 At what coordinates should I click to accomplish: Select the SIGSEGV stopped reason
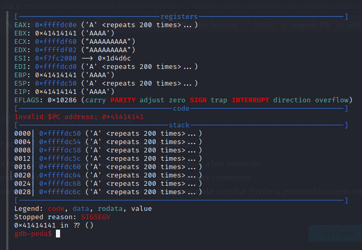(x=96, y=217)
